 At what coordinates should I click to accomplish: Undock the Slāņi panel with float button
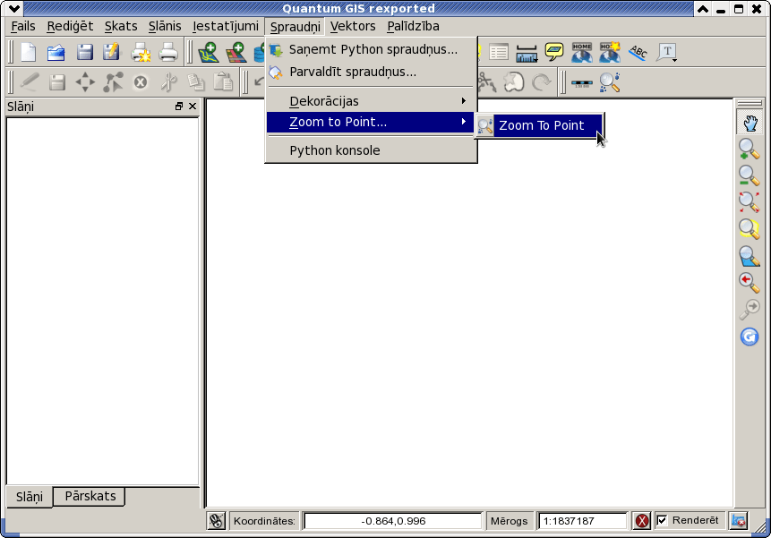coord(179,107)
